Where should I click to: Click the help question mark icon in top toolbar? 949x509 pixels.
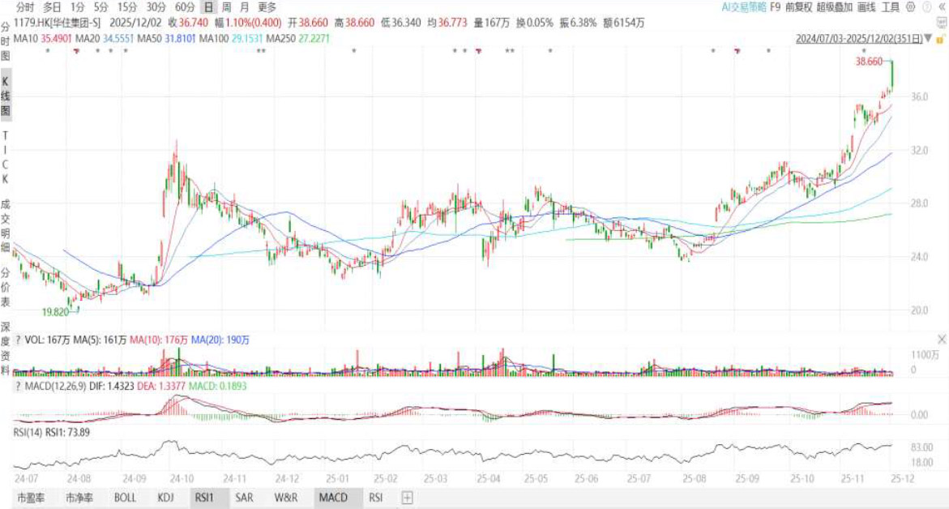pyautogui.click(x=926, y=7)
